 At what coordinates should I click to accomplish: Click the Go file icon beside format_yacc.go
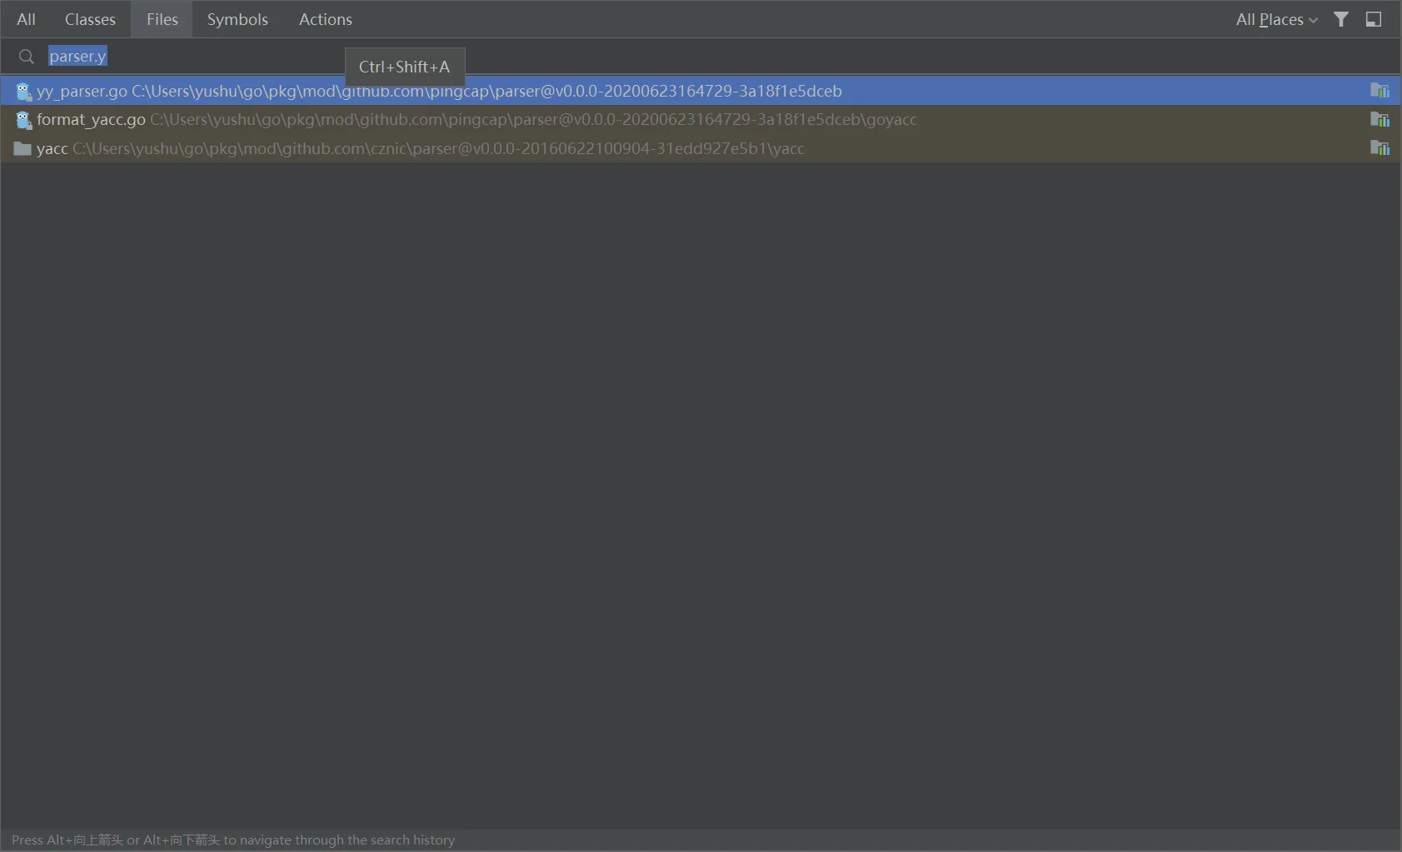[x=23, y=120]
